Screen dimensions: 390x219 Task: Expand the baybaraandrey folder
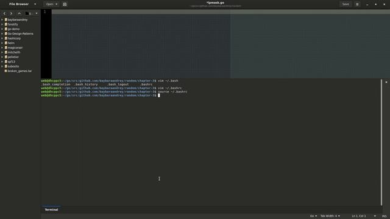pos(2,19)
